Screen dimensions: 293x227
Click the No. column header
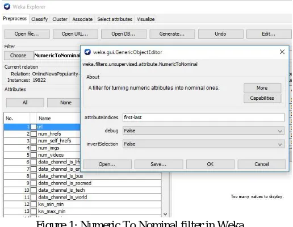16,119
